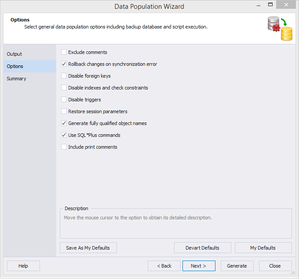Click the Generate button
The width and height of the screenshot is (299, 279).
(x=237, y=266)
